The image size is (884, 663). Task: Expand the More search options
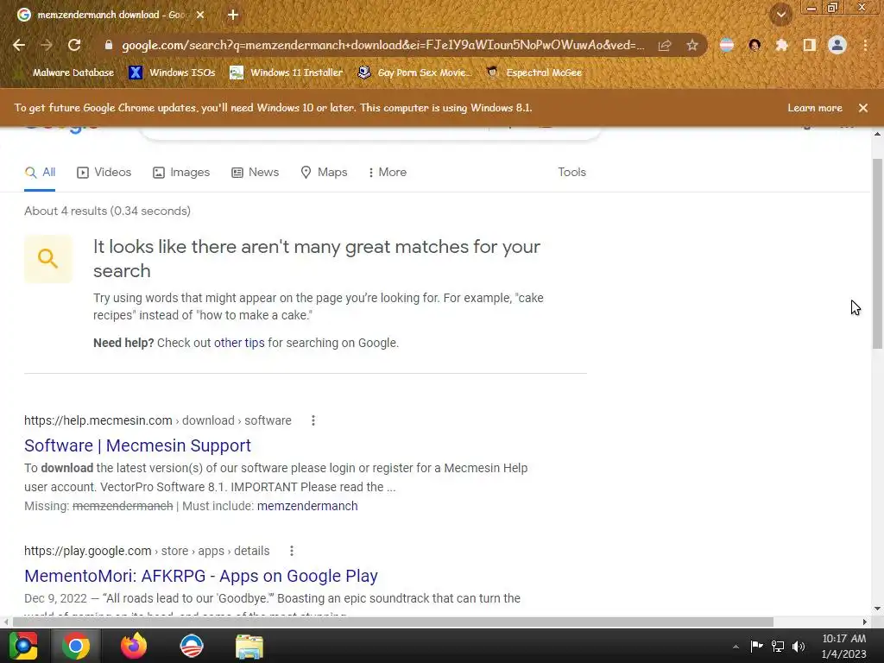point(388,173)
